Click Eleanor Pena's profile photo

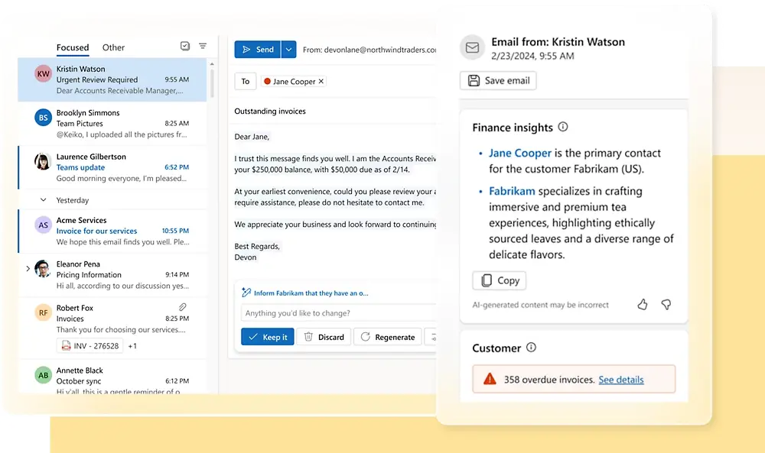[x=43, y=269]
